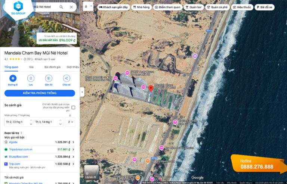Open the guest count dropdown
The width and height of the screenshot is (287, 184).
(x=70, y=122)
